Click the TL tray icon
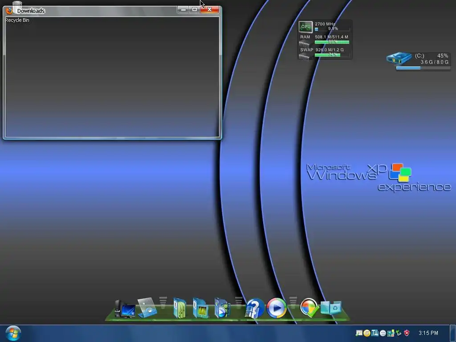Image resolution: width=456 pixels, height=342 pixels. click(x=375, y=333)
